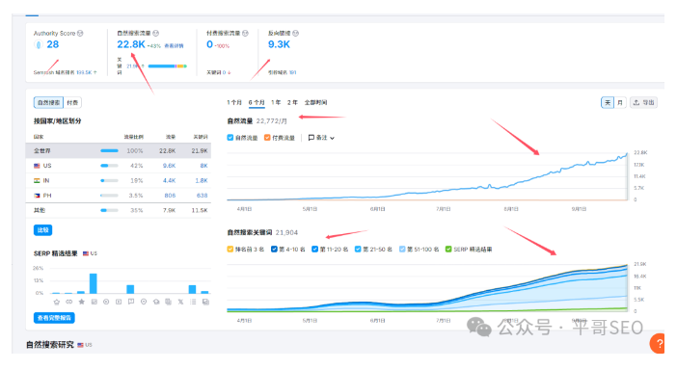Toggle the 付费流量 checkbox

click(x=267, y=138)
